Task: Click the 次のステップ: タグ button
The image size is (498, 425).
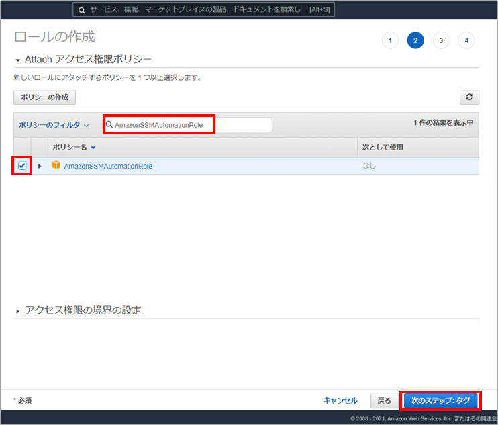Action: [440, 401]
